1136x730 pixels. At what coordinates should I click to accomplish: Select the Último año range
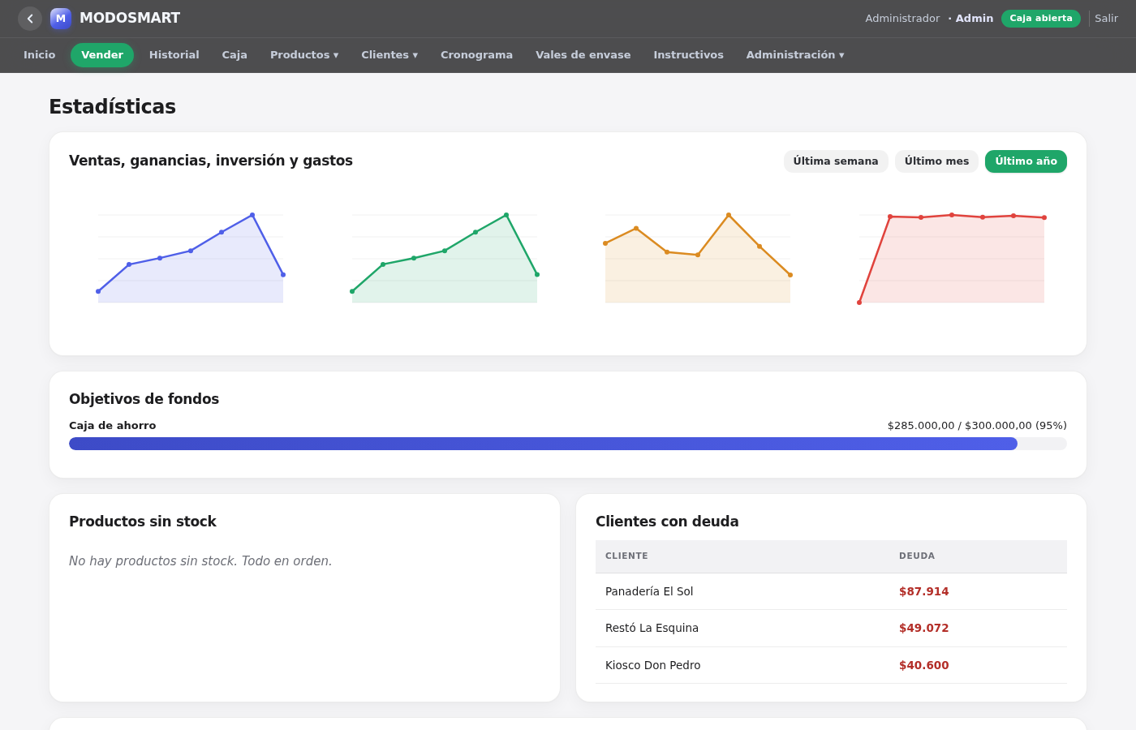click(x=1026, y=161)
